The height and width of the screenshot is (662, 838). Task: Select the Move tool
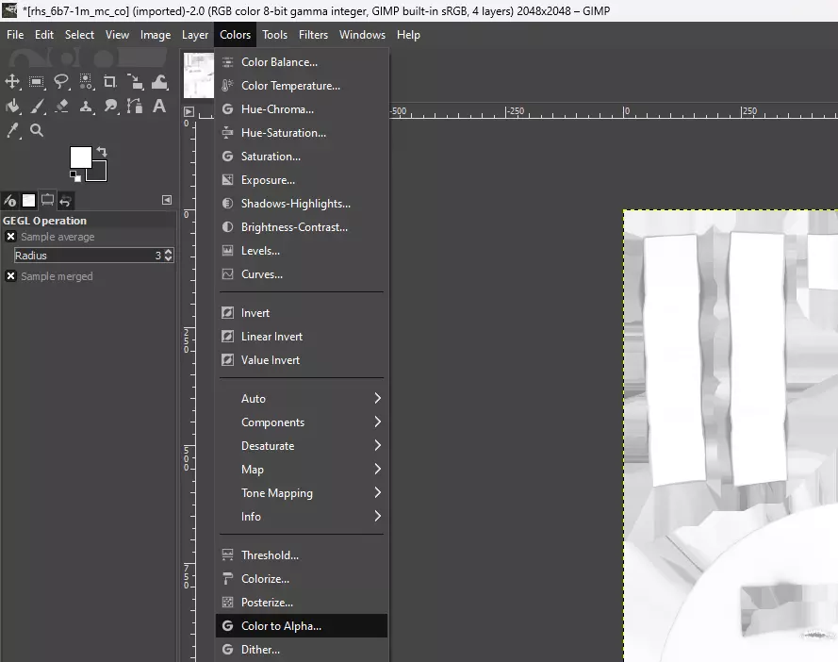13,82
